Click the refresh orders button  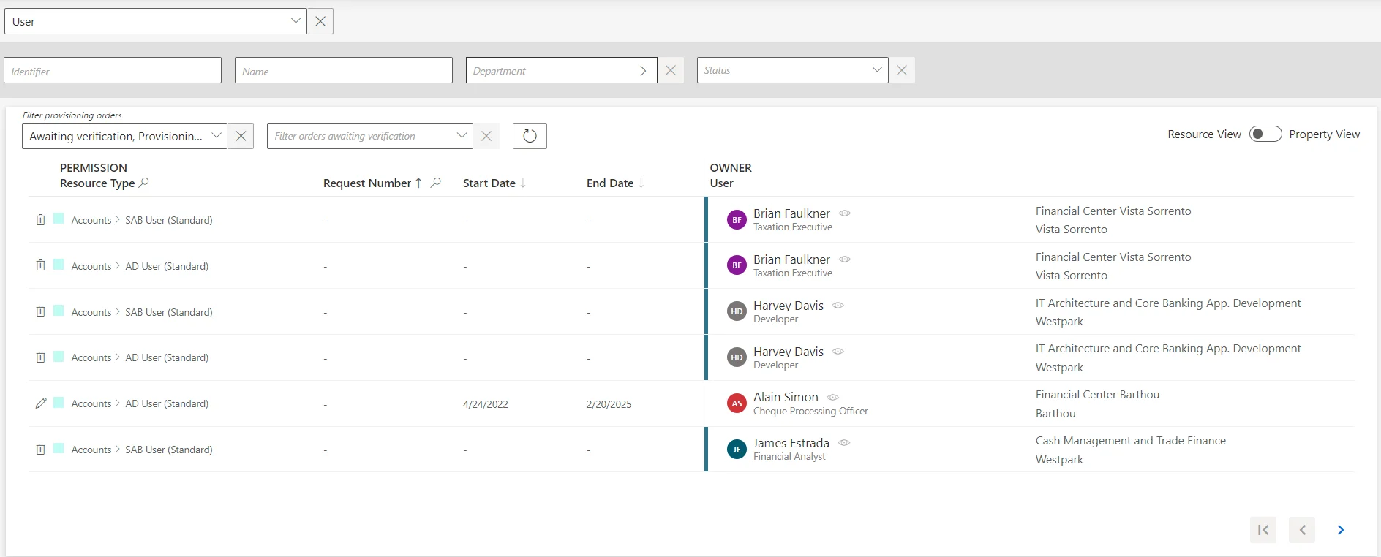(x=530, y=136)
